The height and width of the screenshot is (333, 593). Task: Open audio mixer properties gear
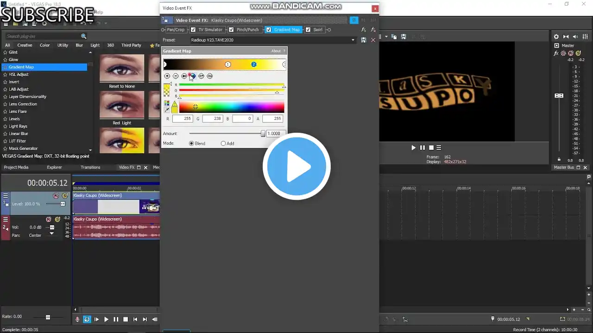click(556, 37)
